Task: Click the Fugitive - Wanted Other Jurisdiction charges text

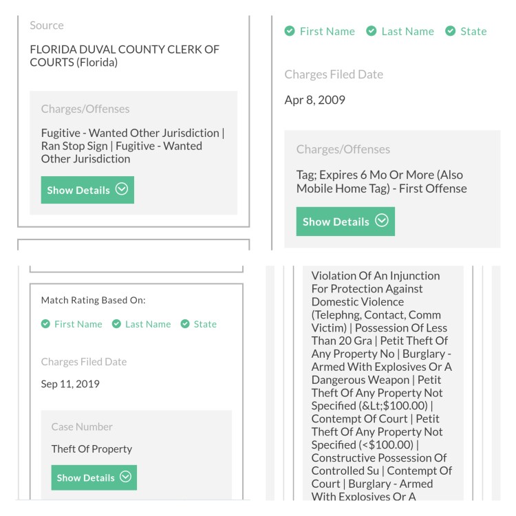Action: (133, 146)
